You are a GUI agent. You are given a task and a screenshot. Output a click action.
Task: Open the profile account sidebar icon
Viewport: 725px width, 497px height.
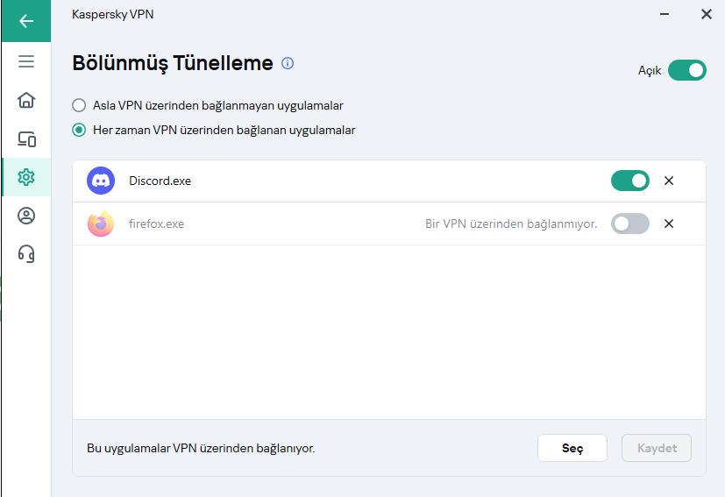point(26,216)
